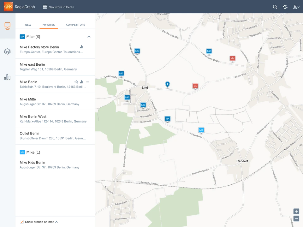Click the Mike Factory store Berlin name
The width and height of the screenshot is (303, 227).
tap(39, 47)
